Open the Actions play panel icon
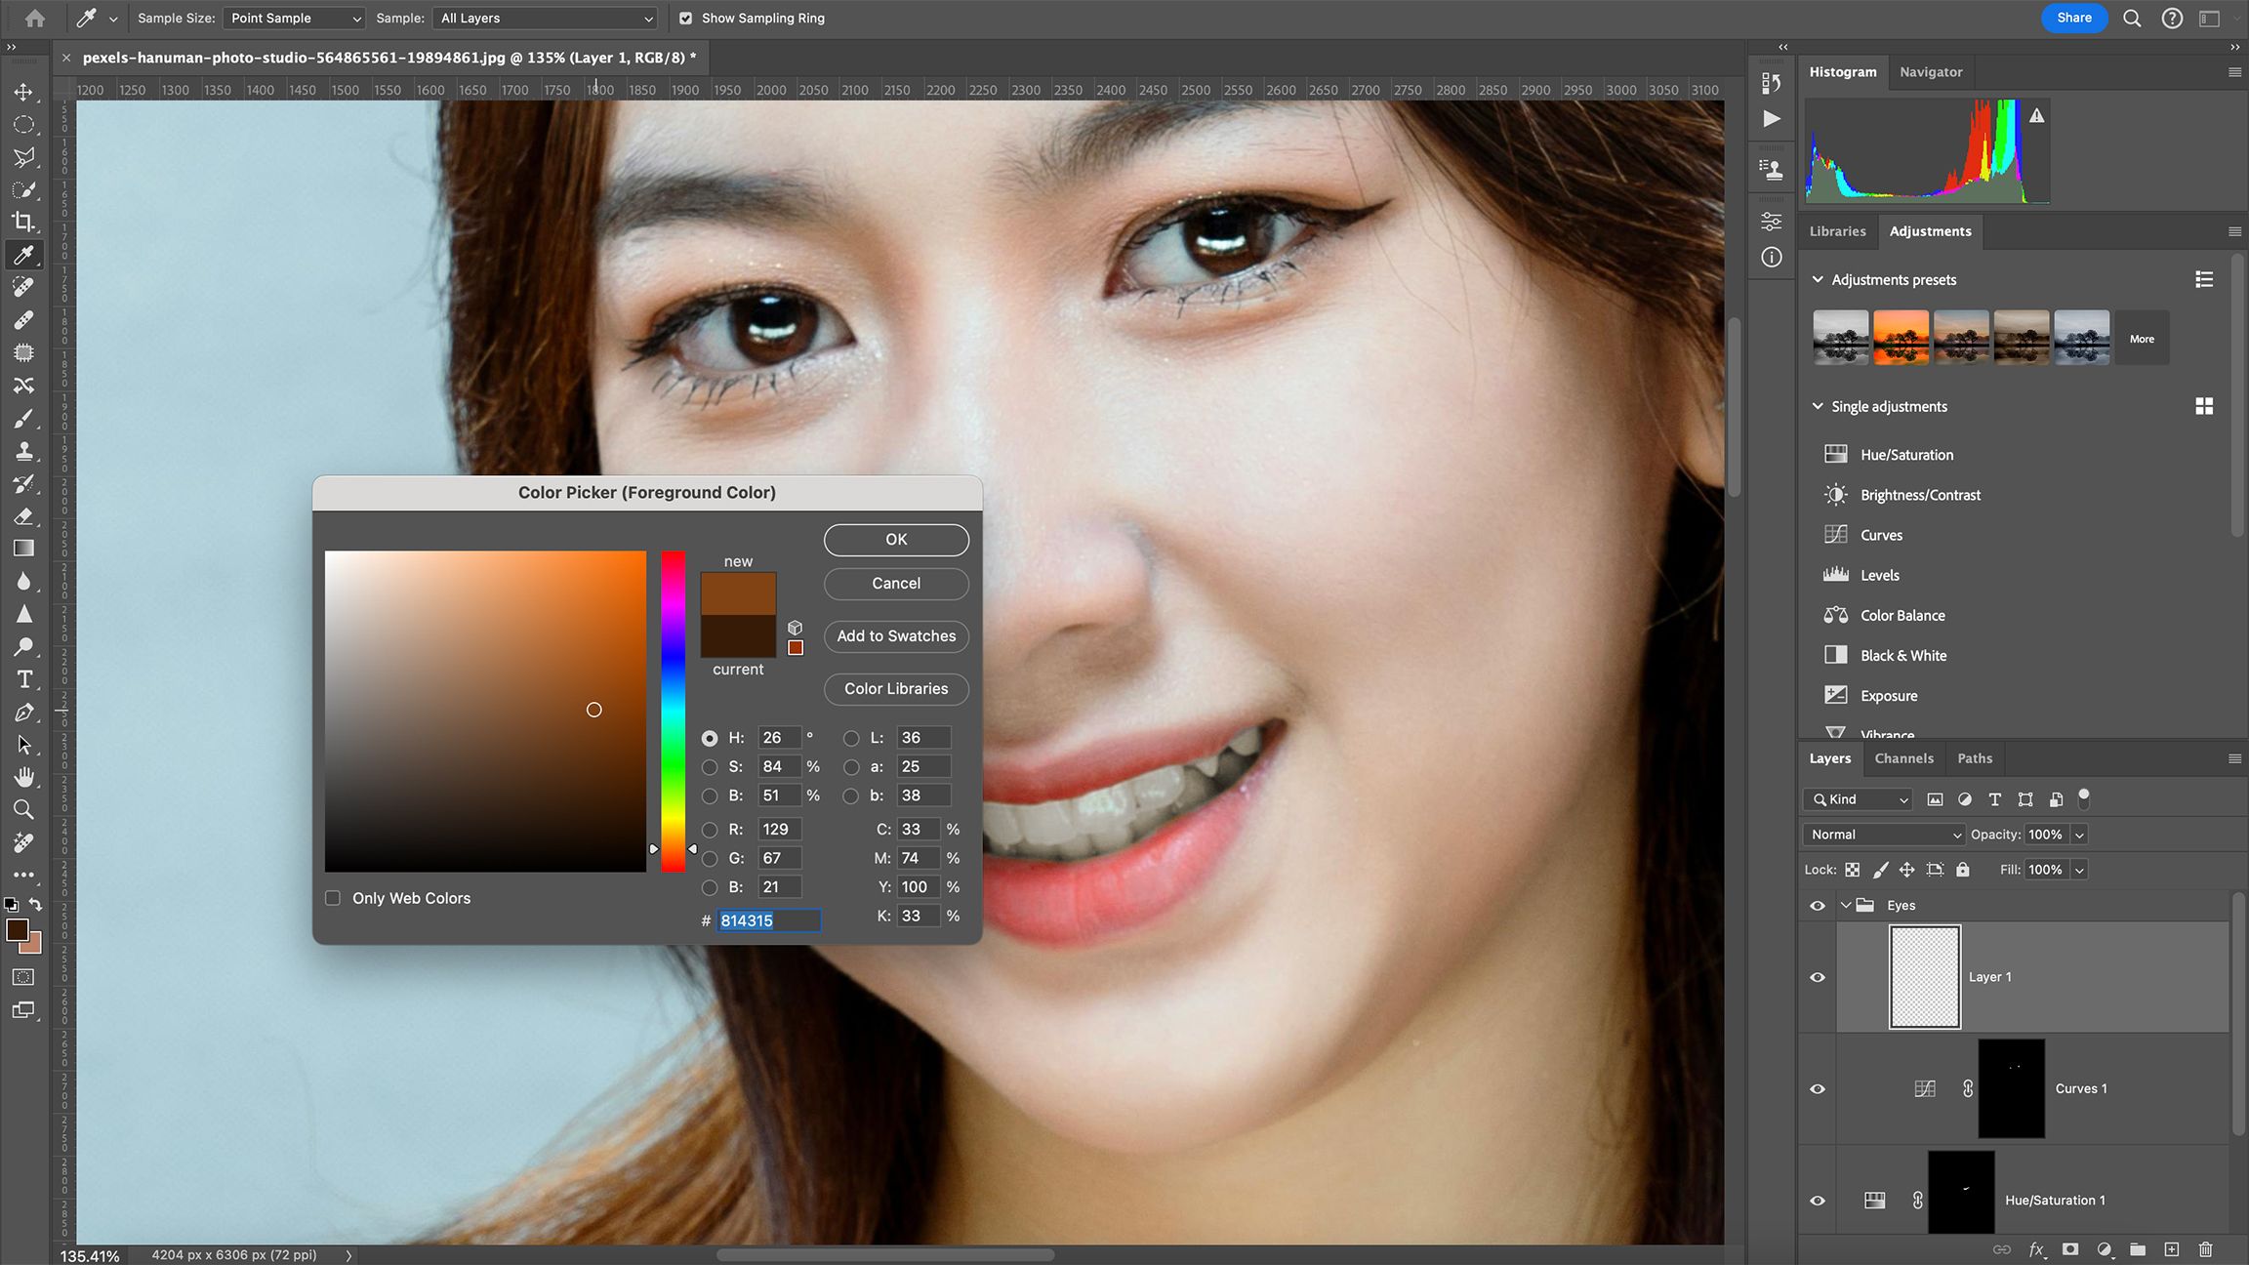 tap(1772, 119)
